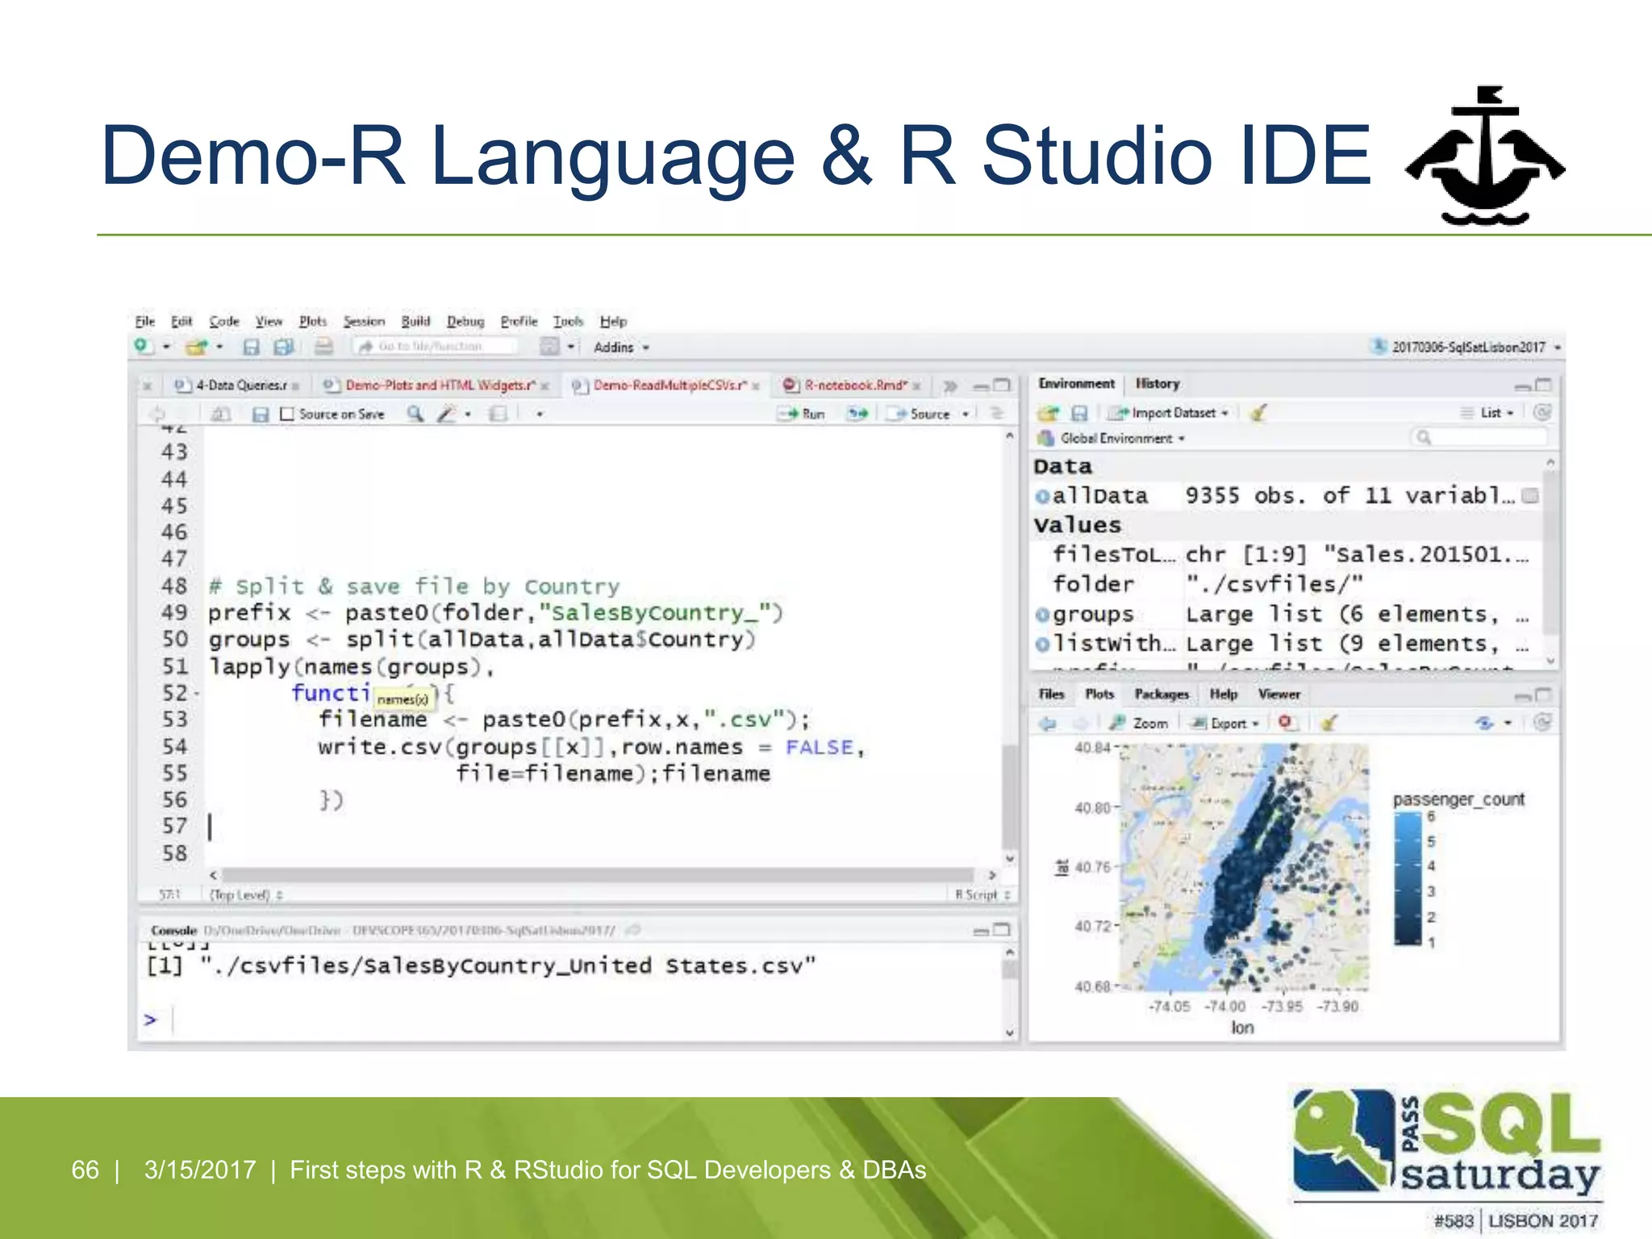Click view working directory arrow in Console
Image resolution: width=1652 pixels, height=1239 pixels.
click(x=633, y=930)
